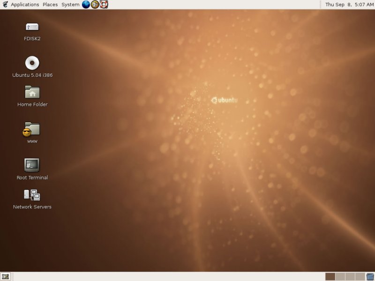Image resolution: width=375 pixels, height=281 pixels.
Task: Click the clock showing Thu Sep 8
Action: tap(349, 5)
